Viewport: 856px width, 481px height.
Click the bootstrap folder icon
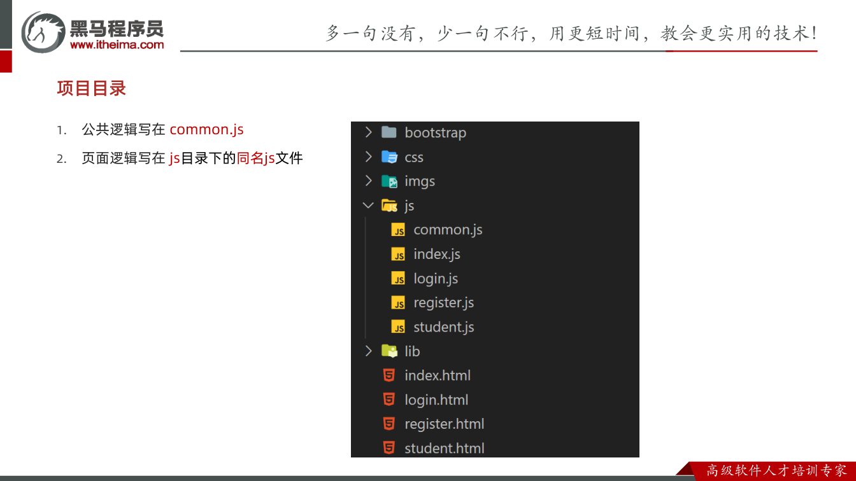[x=389, y=132]
